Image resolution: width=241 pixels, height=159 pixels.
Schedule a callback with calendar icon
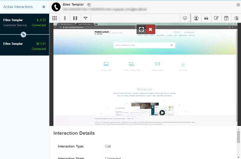click(226, 18)
